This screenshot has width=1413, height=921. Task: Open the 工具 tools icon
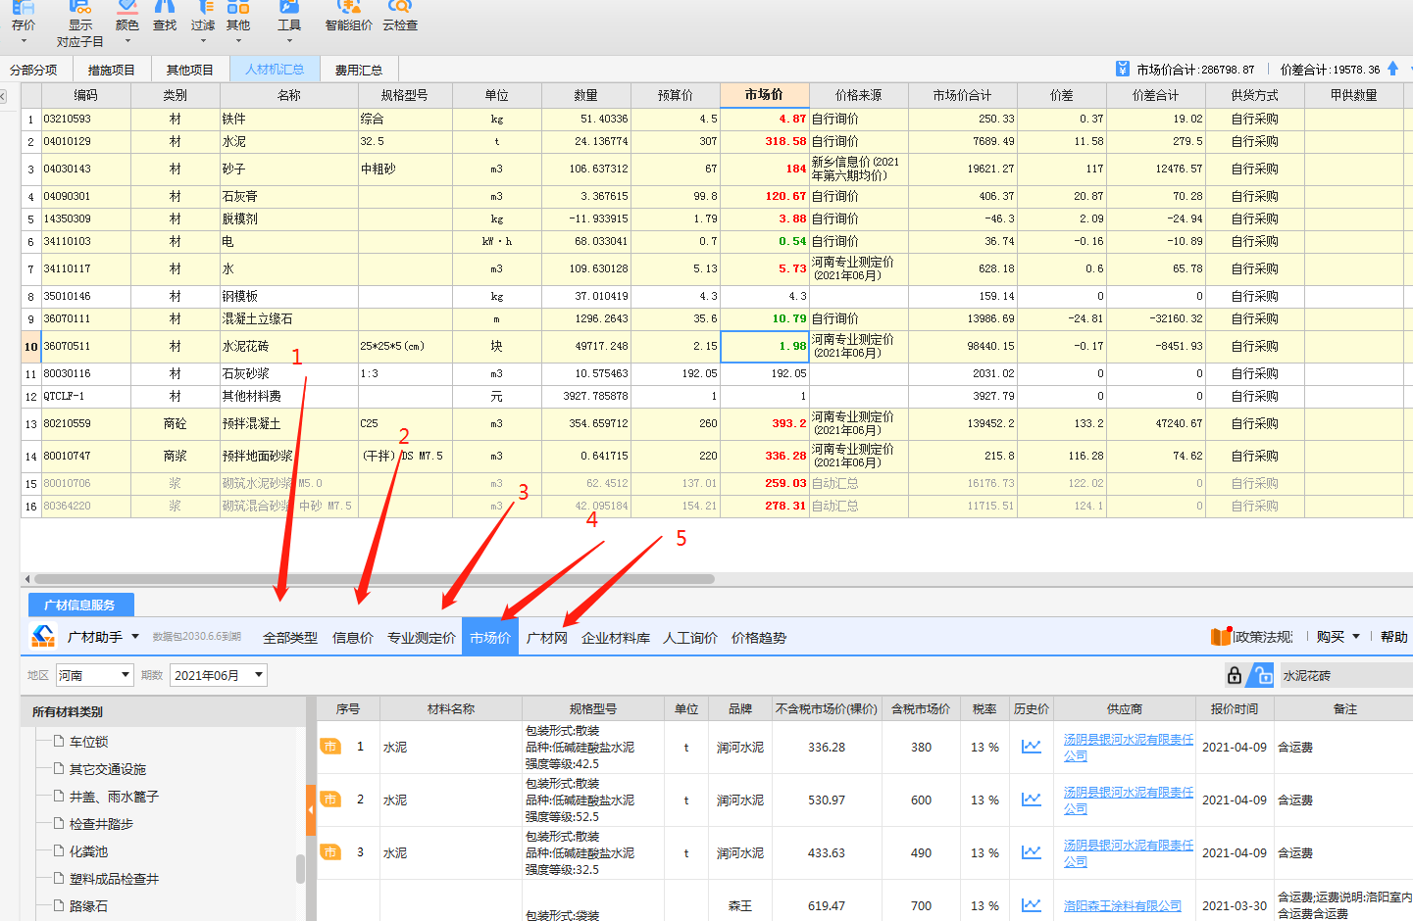[x=289, y=8]
